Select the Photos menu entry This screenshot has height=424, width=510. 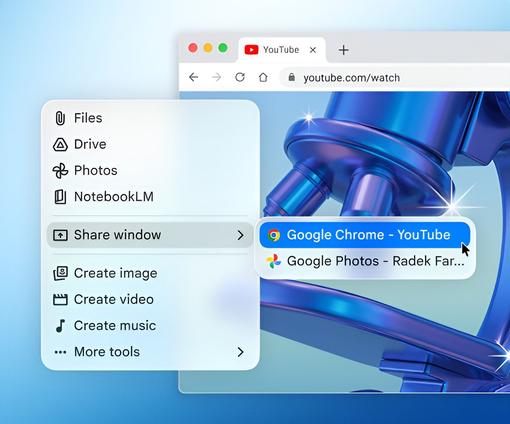coord(150,171)
